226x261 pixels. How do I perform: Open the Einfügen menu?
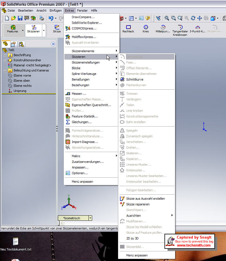[x=56, y=10]
